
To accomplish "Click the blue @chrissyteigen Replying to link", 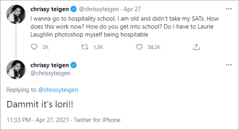I will click(58, 90).
